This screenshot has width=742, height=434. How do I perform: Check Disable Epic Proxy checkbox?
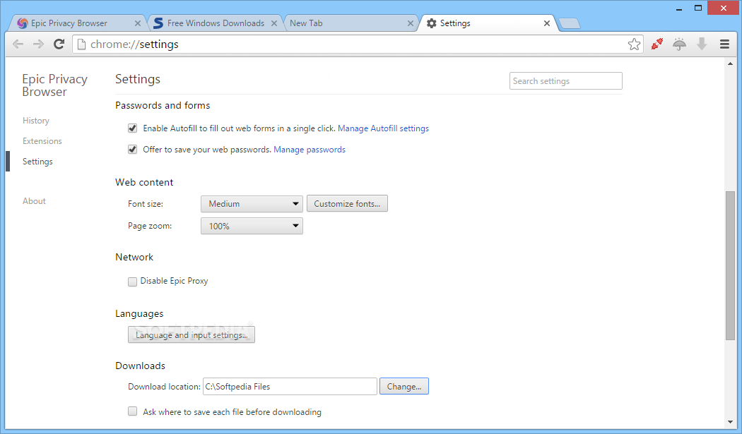133,282
